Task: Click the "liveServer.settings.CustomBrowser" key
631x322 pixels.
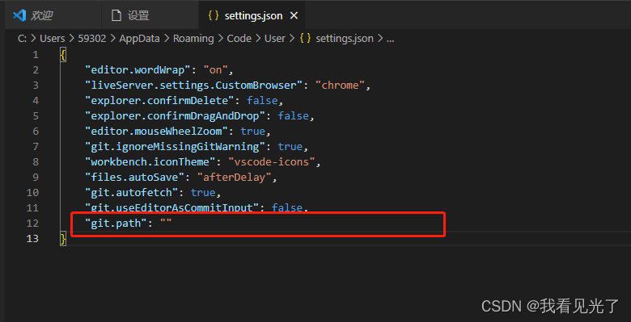Action: coord(193,85)
